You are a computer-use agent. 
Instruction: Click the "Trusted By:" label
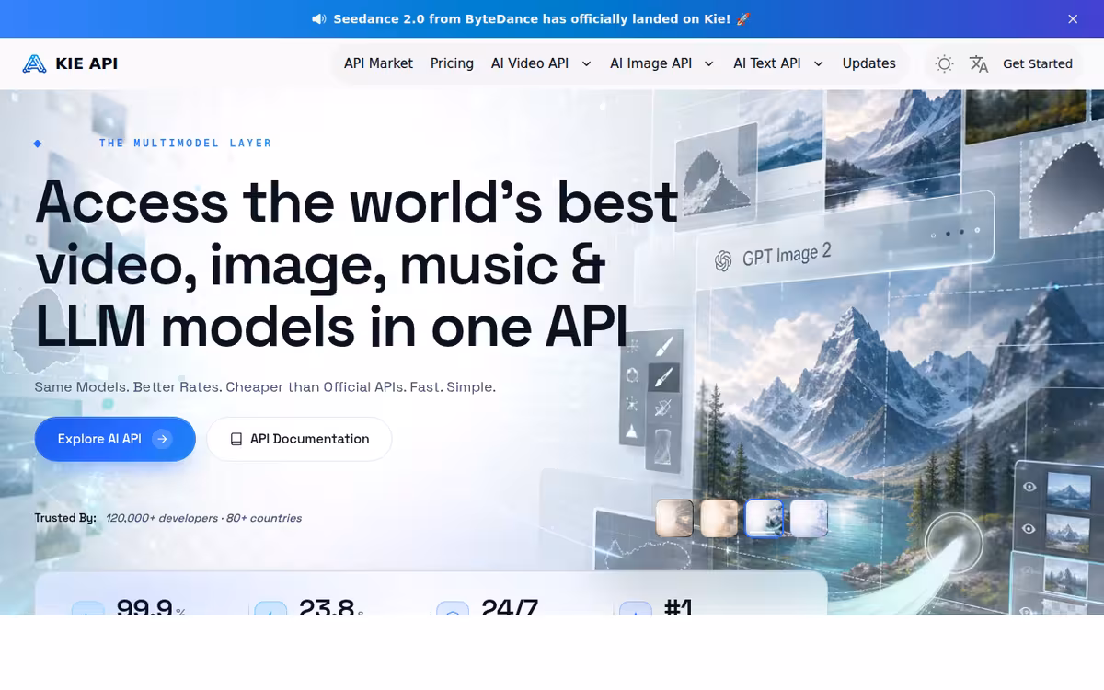coord(65,518)
